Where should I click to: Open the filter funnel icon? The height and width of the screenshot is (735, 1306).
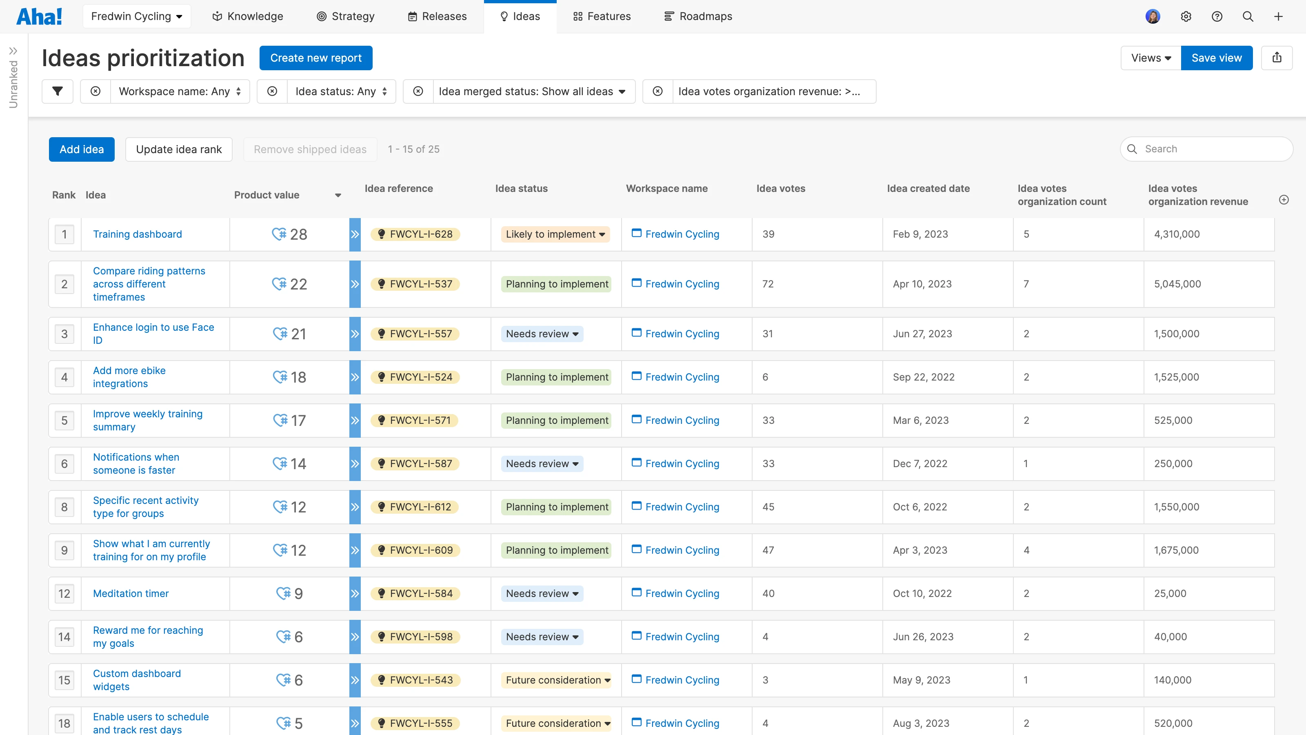[x=57, y=91]
